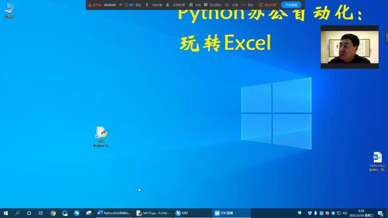
Task: Switch to the 54172.py IDLE window
Action: 153,213
